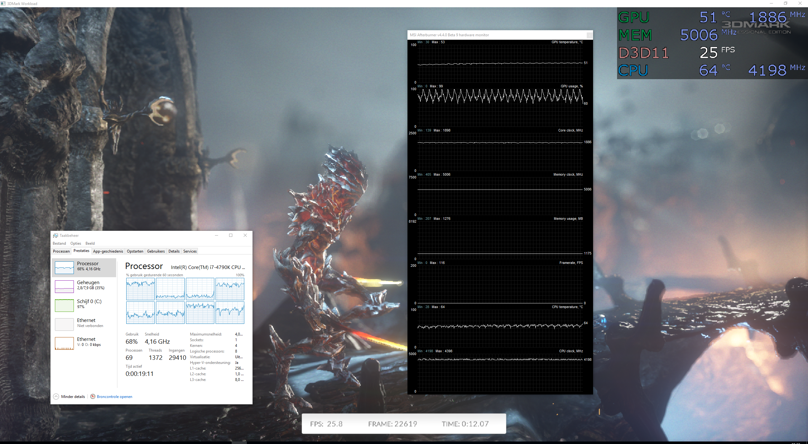Click the Taakbeheer title bar icon
The image size is (808, 444).
[x=56, y=236]
